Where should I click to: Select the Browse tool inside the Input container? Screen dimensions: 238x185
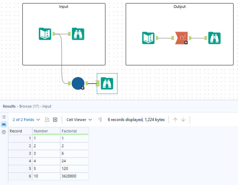(x=78, y=34)
